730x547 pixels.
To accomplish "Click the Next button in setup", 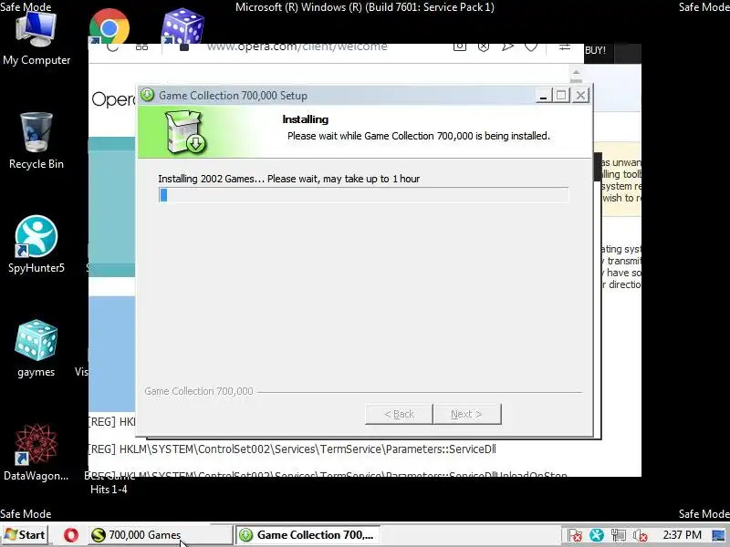I will [467, 414].
